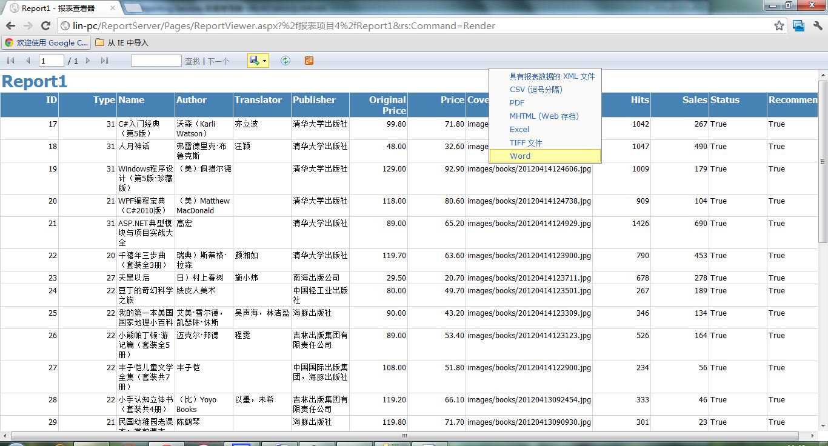
Task: Click the browser back arrow
Action: click(x=10, y=26)
